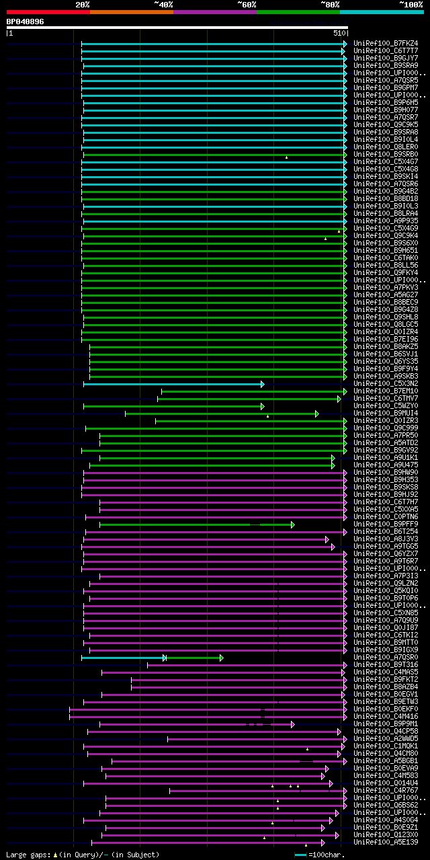The image size is (430, 860).
Task: Click the UniRef100_Q9FKY4 label
Action: coord(386,272)
